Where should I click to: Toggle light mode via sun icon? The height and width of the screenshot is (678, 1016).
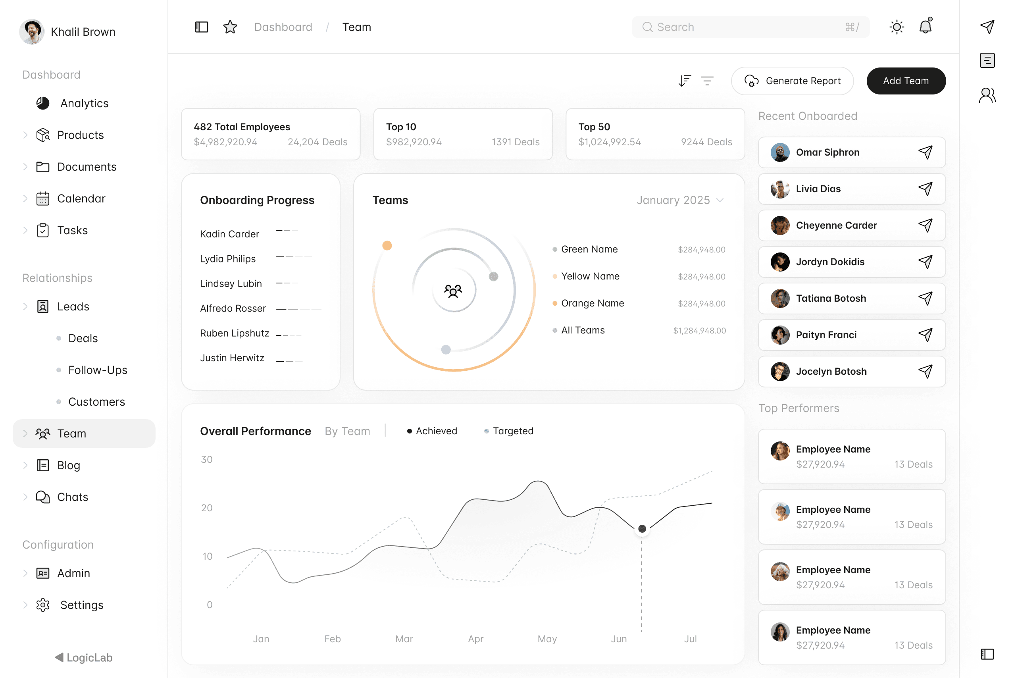tap(896, 27)
